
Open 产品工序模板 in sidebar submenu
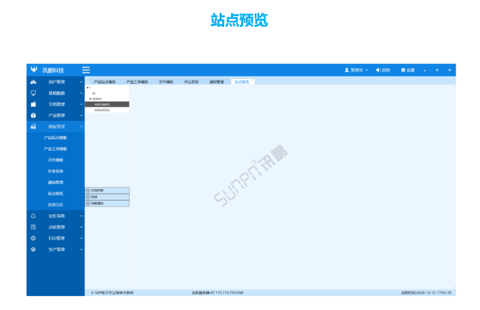point(56,149)
